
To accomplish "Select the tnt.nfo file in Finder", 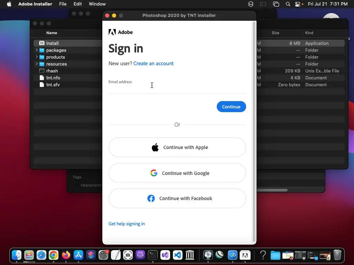I will (53, 78).
